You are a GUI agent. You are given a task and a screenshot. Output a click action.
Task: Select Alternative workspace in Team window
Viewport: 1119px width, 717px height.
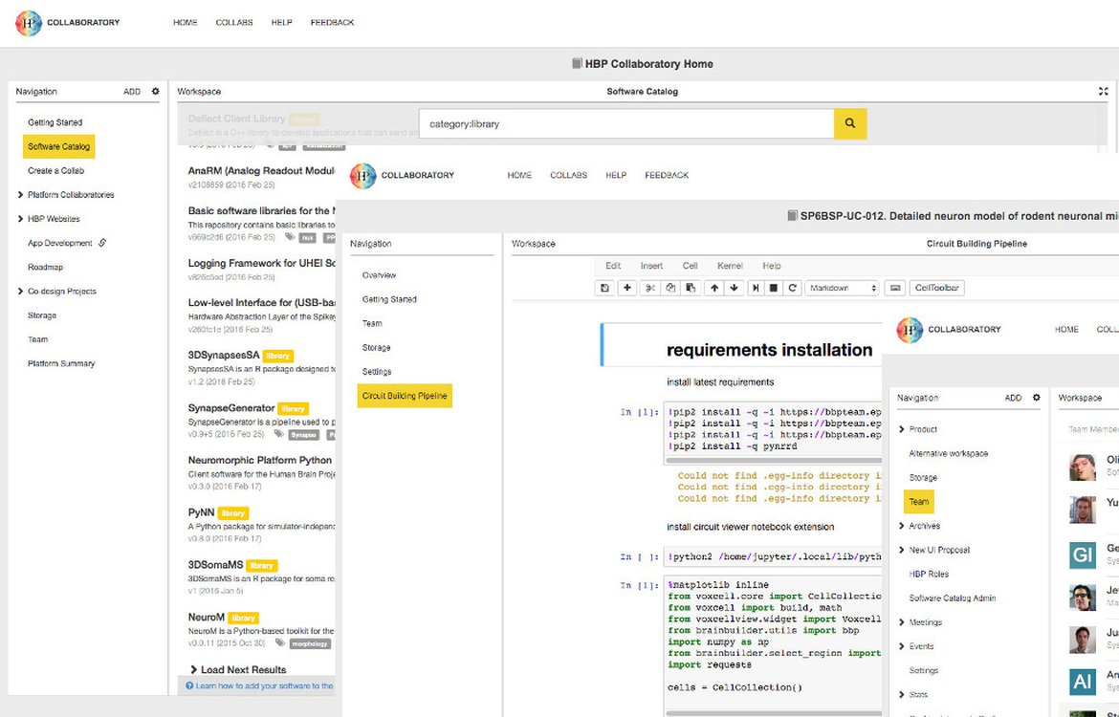point(949,454)
